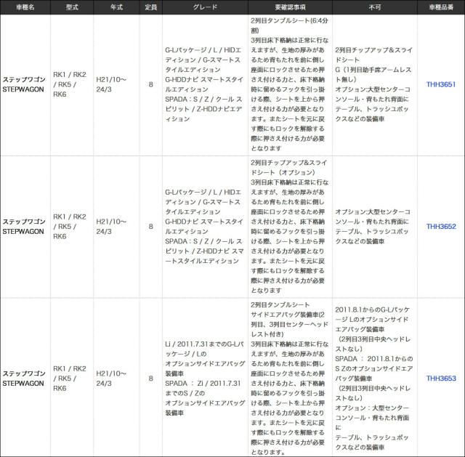Click the 定員 column header

click(x=151, y=7)
